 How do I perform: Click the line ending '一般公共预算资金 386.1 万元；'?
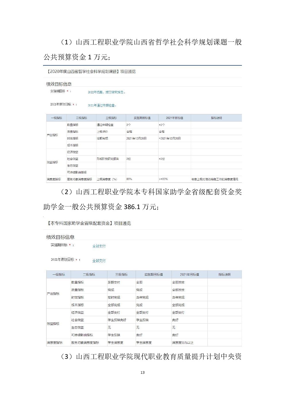[x=101, y=207]
